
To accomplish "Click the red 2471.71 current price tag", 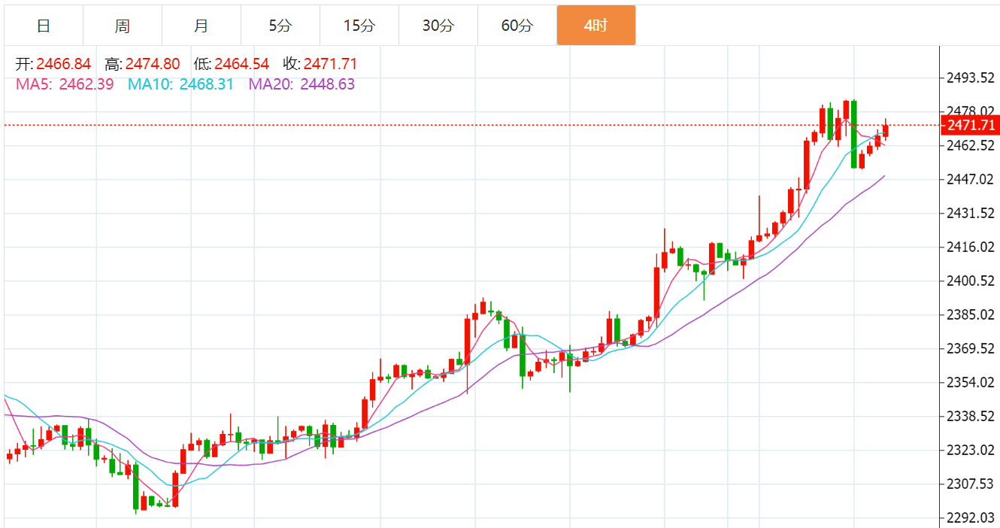I will coord(971,125).
